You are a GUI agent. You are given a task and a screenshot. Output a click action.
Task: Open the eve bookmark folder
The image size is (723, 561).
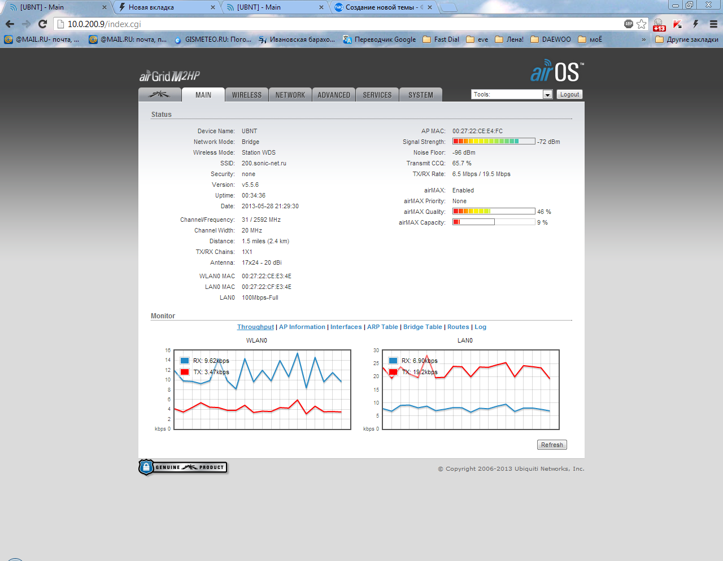pos(477,40)
